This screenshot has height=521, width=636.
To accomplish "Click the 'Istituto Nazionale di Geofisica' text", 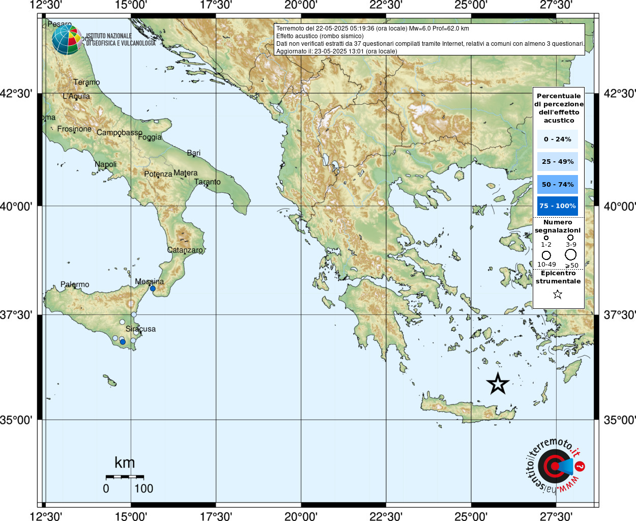I will pos(121,40).
